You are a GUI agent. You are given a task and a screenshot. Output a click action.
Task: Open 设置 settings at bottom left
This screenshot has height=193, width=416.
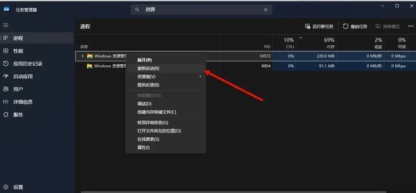click(18, 187)
